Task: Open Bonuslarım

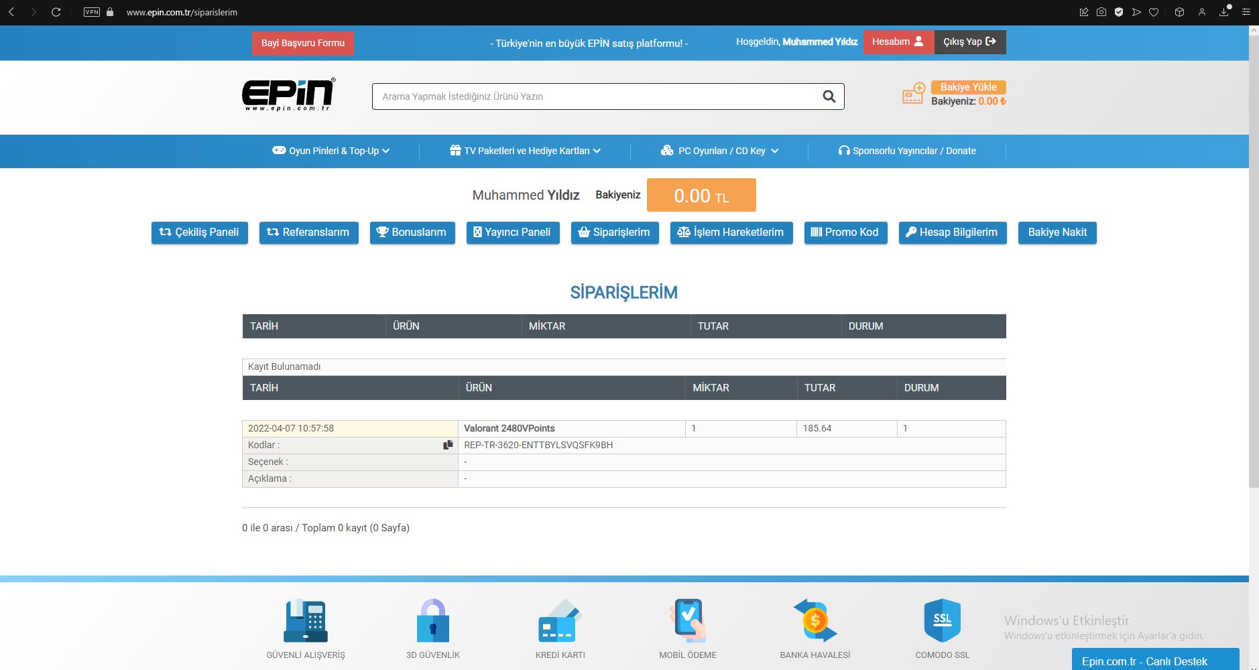Action: (x=412, y=232)
